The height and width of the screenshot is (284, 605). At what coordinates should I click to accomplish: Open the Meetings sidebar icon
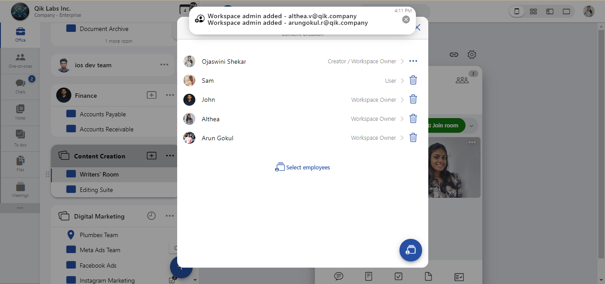tap(20, 190)
